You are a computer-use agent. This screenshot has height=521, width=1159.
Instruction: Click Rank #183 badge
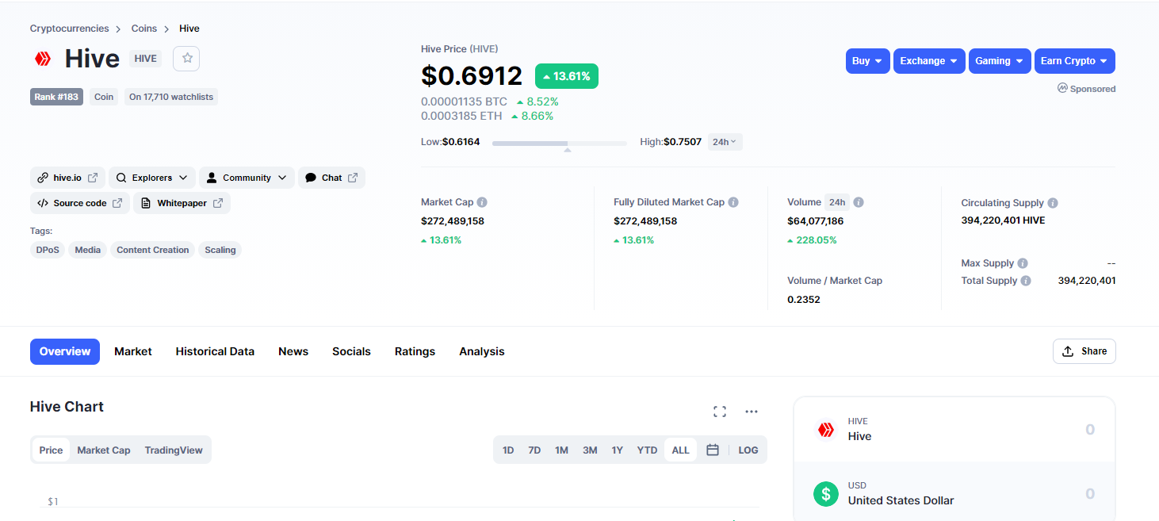click(x=56, y=97)
